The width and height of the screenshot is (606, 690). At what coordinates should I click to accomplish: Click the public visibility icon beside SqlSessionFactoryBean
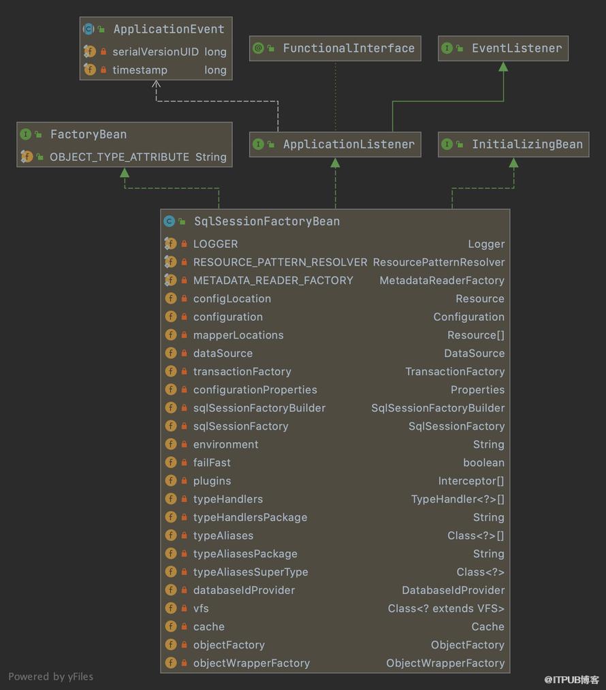[182, 221]
